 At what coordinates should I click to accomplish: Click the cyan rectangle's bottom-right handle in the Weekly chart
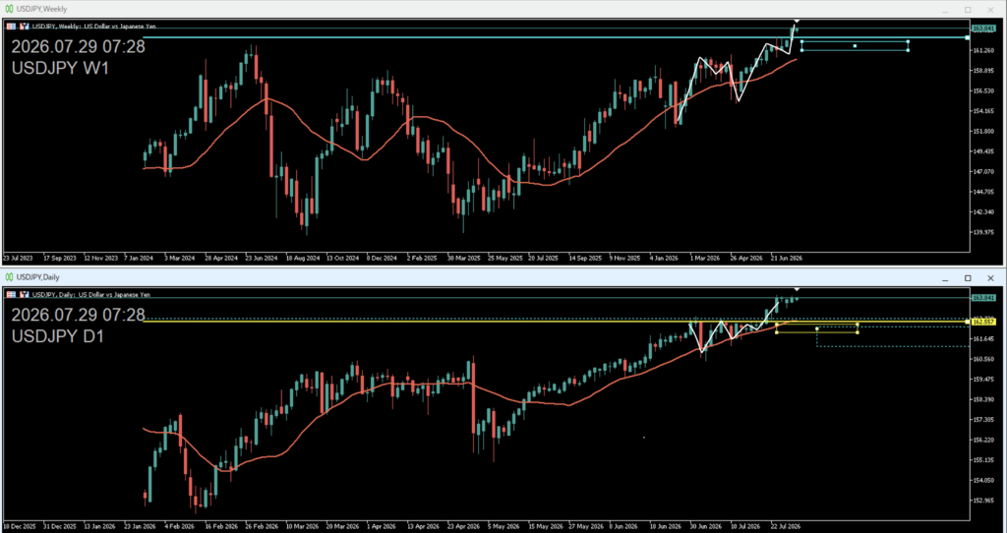pyautogui.click(x=908, y=50)
